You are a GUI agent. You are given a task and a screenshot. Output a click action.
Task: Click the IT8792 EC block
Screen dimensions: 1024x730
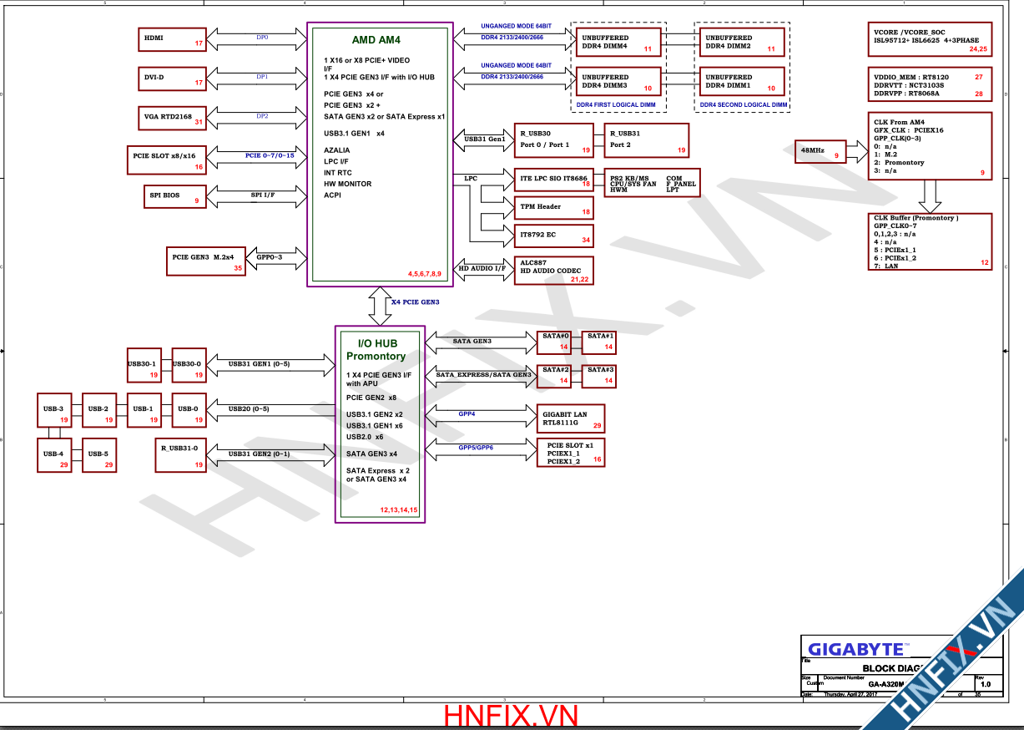pyautogui.click(x=552, y=236)
